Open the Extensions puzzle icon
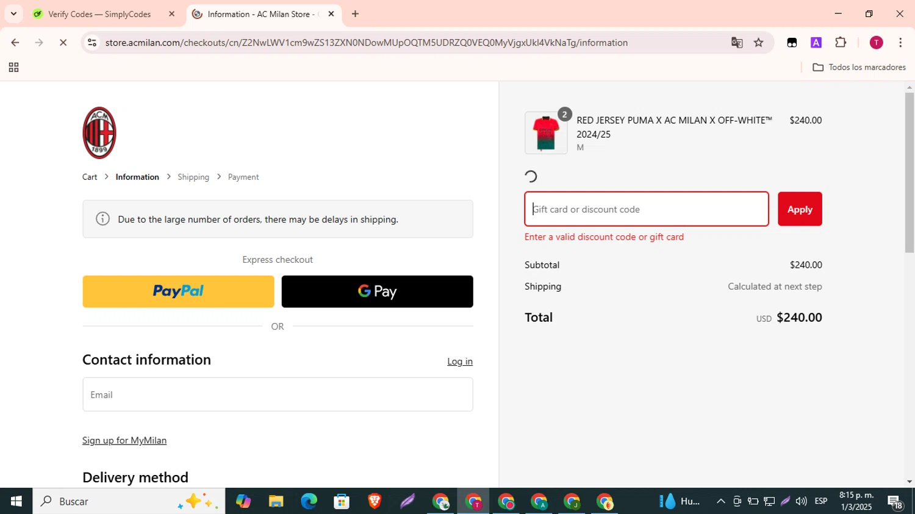 [x=841, y=43]
